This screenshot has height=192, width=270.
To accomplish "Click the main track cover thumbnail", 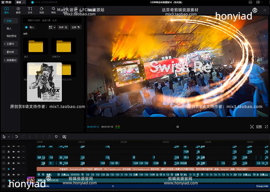I will click(x=31, y=180).
